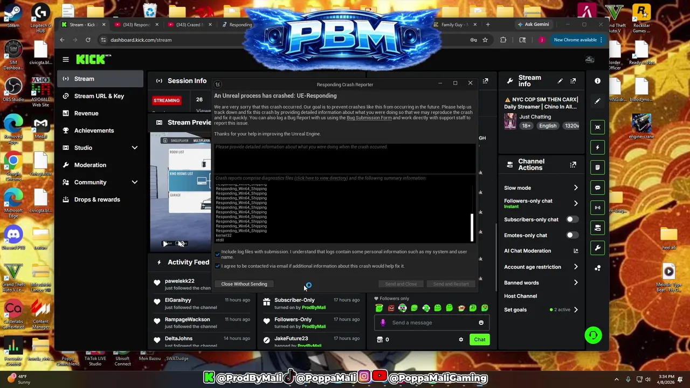Uncheck Include log files with submission
The image size is (690, 388).
pyautogui.click(x=217, y=253)
